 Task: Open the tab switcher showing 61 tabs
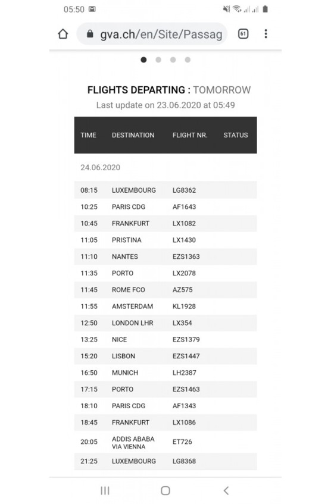pos(243,34)
